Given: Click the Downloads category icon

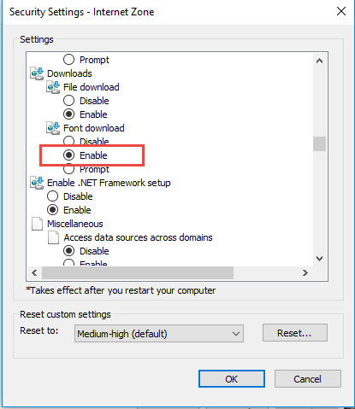Looking at the screenshot, I should point(37,73).
